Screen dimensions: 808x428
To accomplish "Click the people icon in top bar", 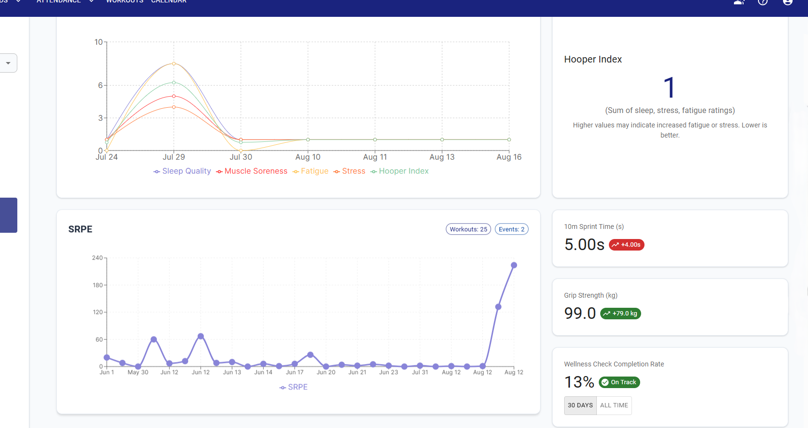I will tap(739, 2).
